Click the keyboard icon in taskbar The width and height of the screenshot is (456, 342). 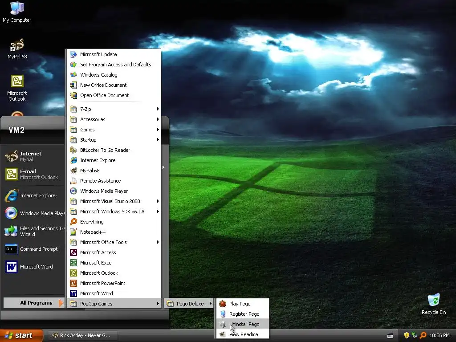(390, 336)
